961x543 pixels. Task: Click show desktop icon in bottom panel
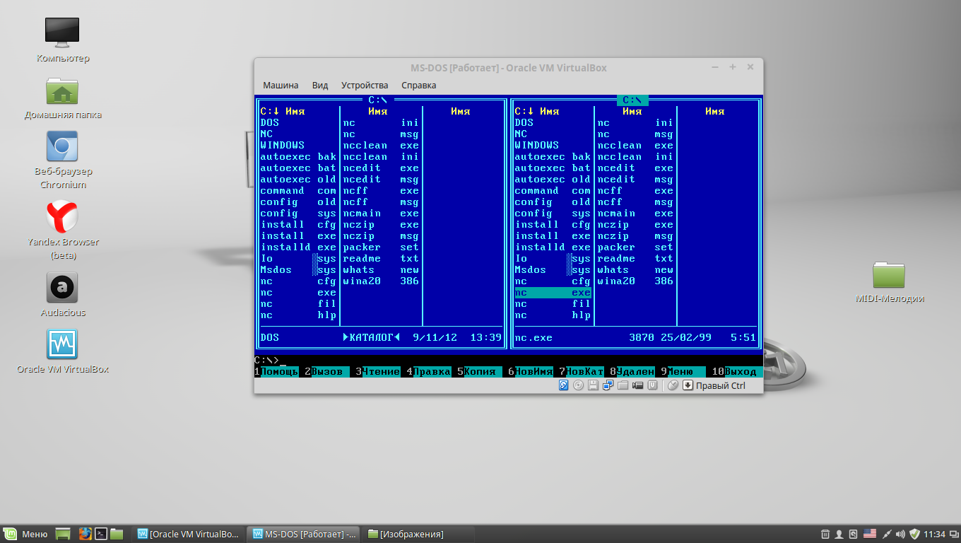(63, 534)
